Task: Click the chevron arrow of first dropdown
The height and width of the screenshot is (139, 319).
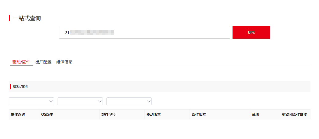Action: (x=51, y=101)
